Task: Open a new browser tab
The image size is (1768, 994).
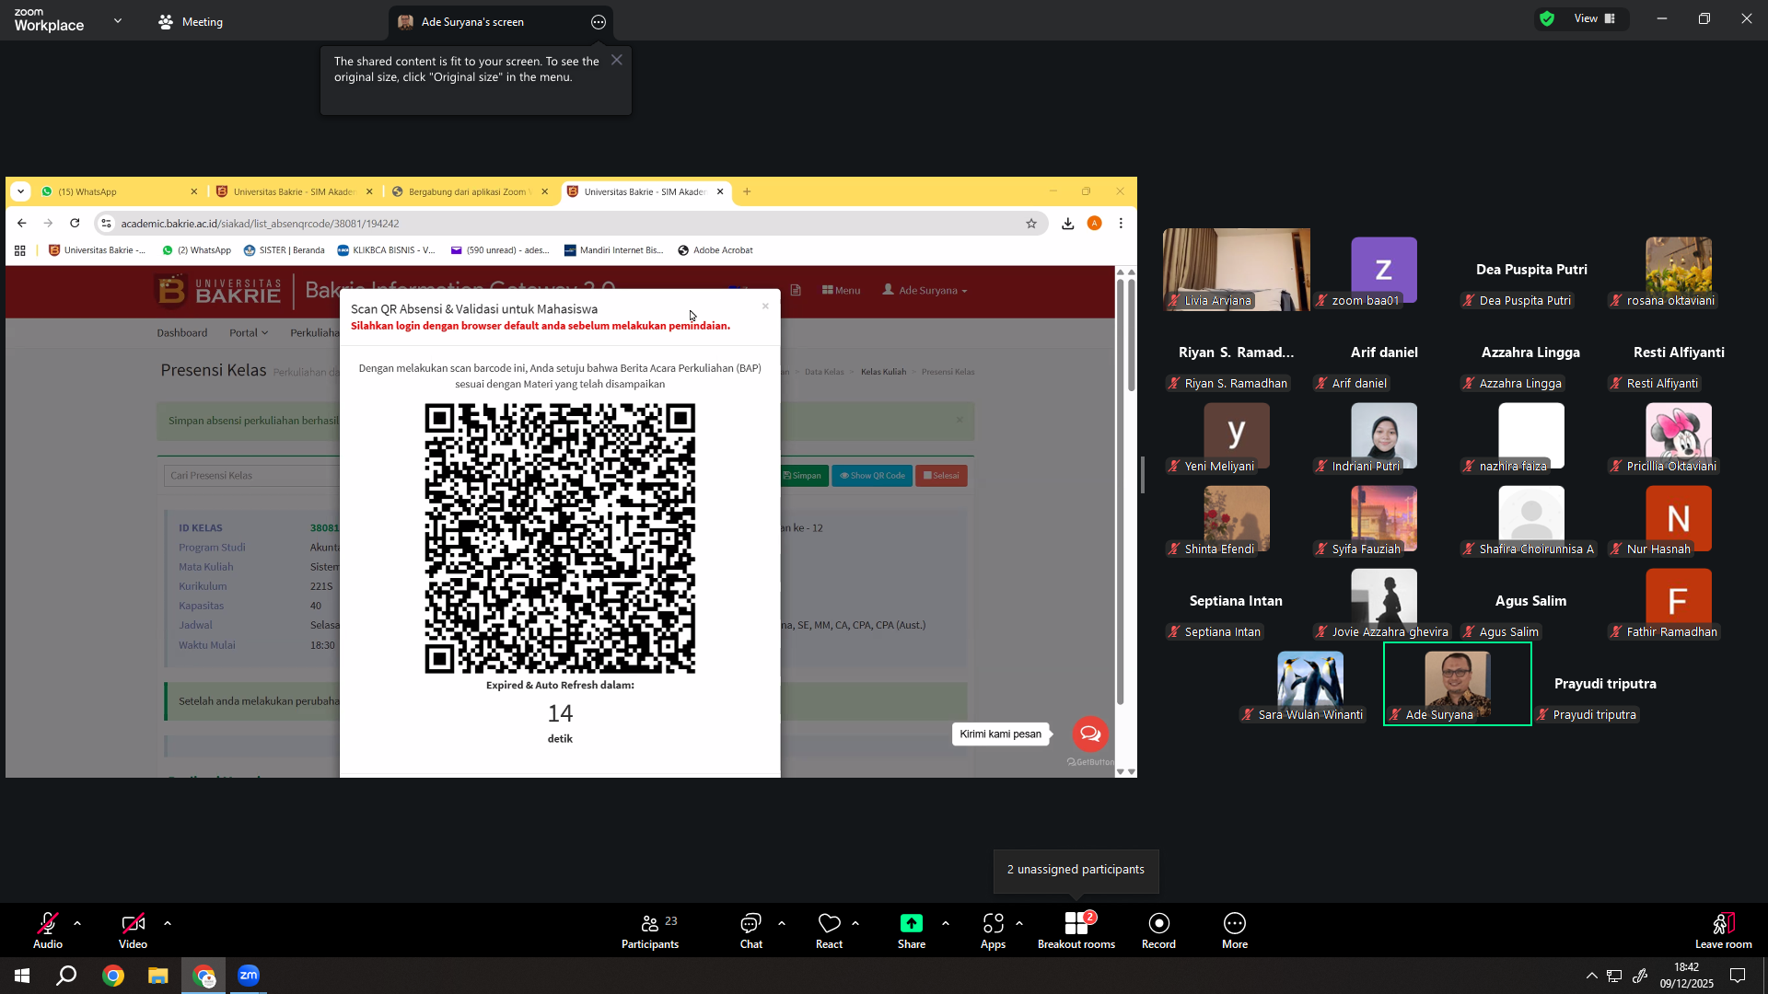Action: pyautogui.click(x=747, y=191)
